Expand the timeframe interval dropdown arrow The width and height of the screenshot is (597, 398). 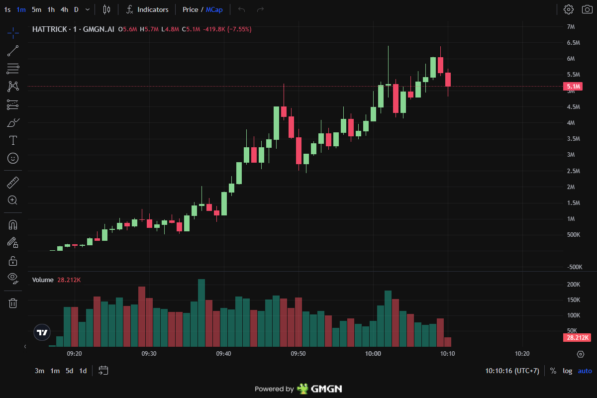[x=88, y=9]
